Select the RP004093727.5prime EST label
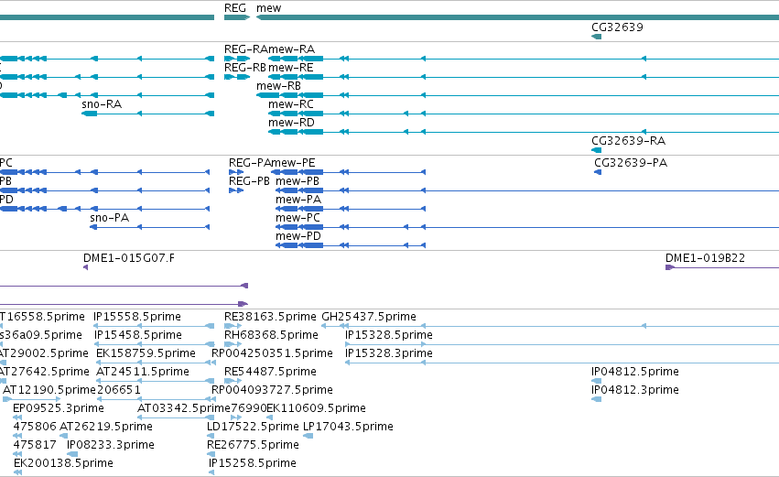 click(x=272, y=391)
